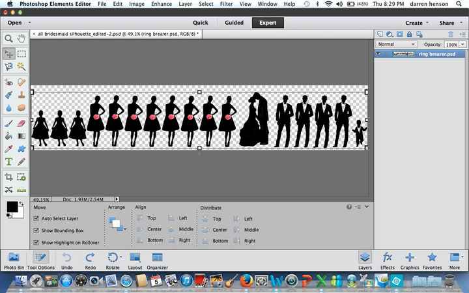Collapse the tool options panel chevron

click(367, 206)
